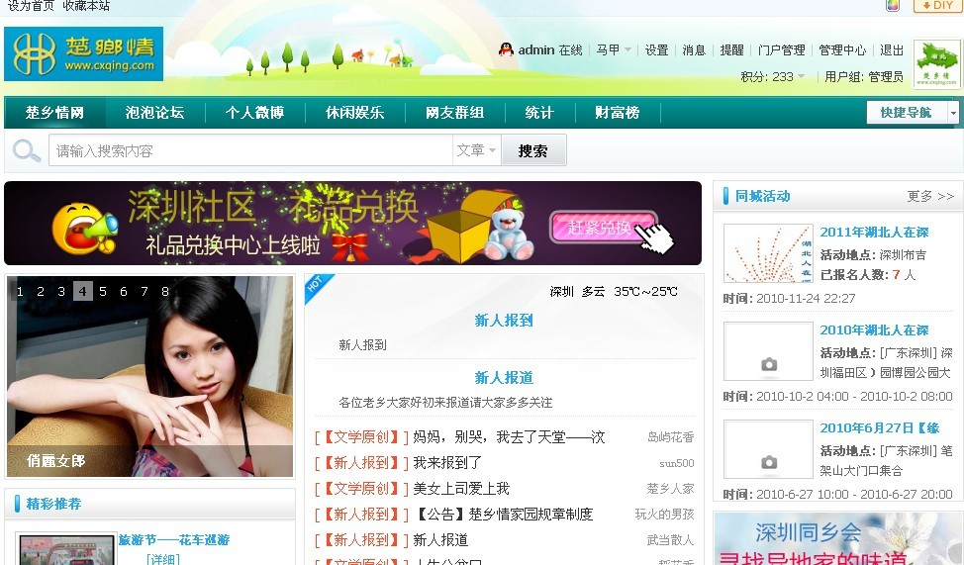
Task: Select slide number 6 in slideshow
Action: [x=124, y=292]
